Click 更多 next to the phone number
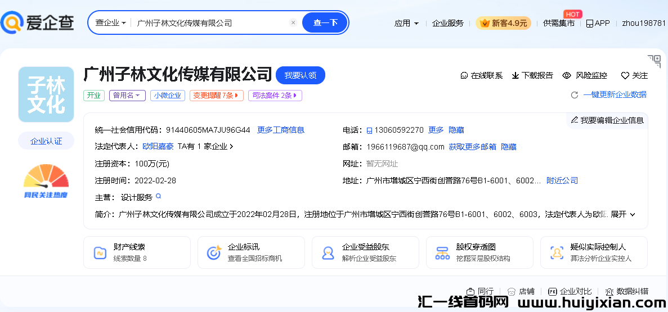 tap(436, 130)
